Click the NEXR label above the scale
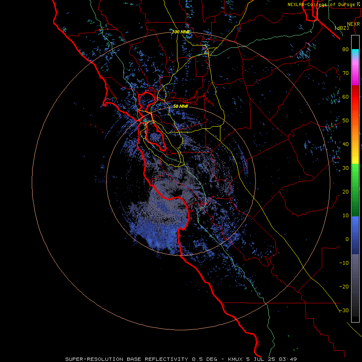The image size is (362, 362). click(353, 24)
